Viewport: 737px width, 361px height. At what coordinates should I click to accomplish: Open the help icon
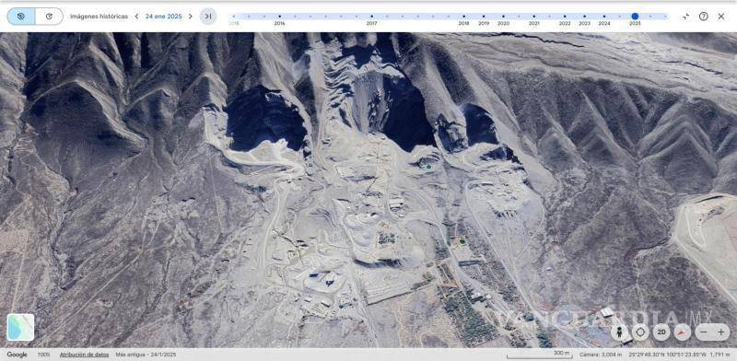[703, 17]
